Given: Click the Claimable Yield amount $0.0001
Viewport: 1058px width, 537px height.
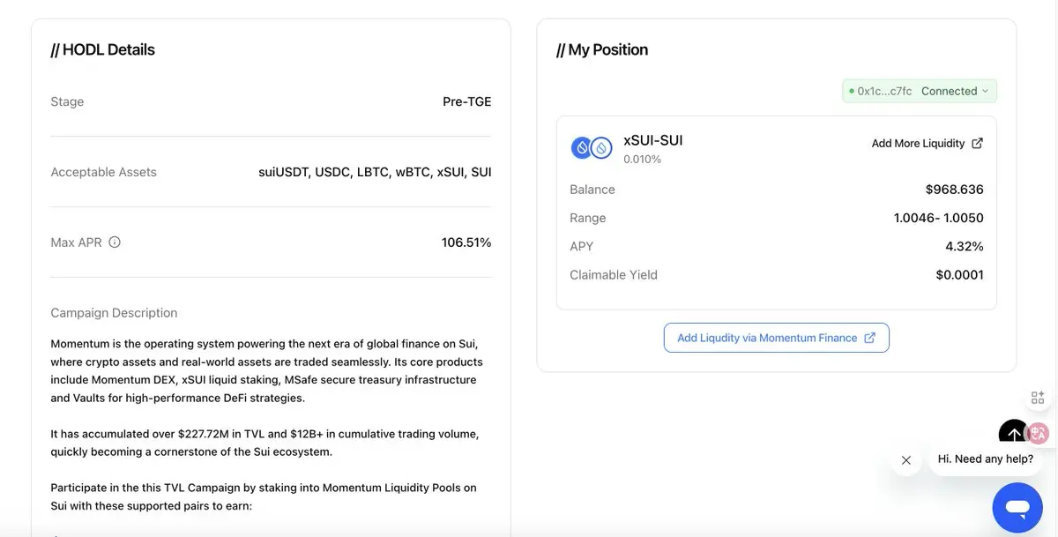Looking at the screenshot, I should click(959, 275).
